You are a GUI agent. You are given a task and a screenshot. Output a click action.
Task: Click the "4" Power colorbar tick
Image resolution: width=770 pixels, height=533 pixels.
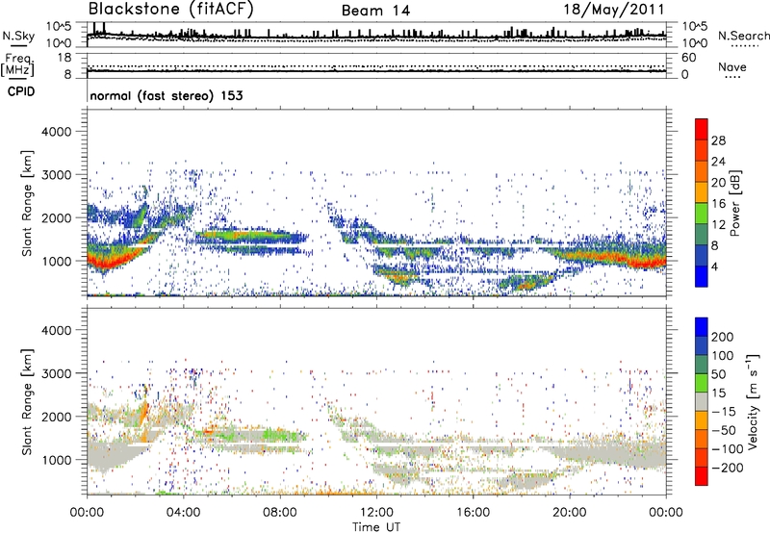coord(715,266)
